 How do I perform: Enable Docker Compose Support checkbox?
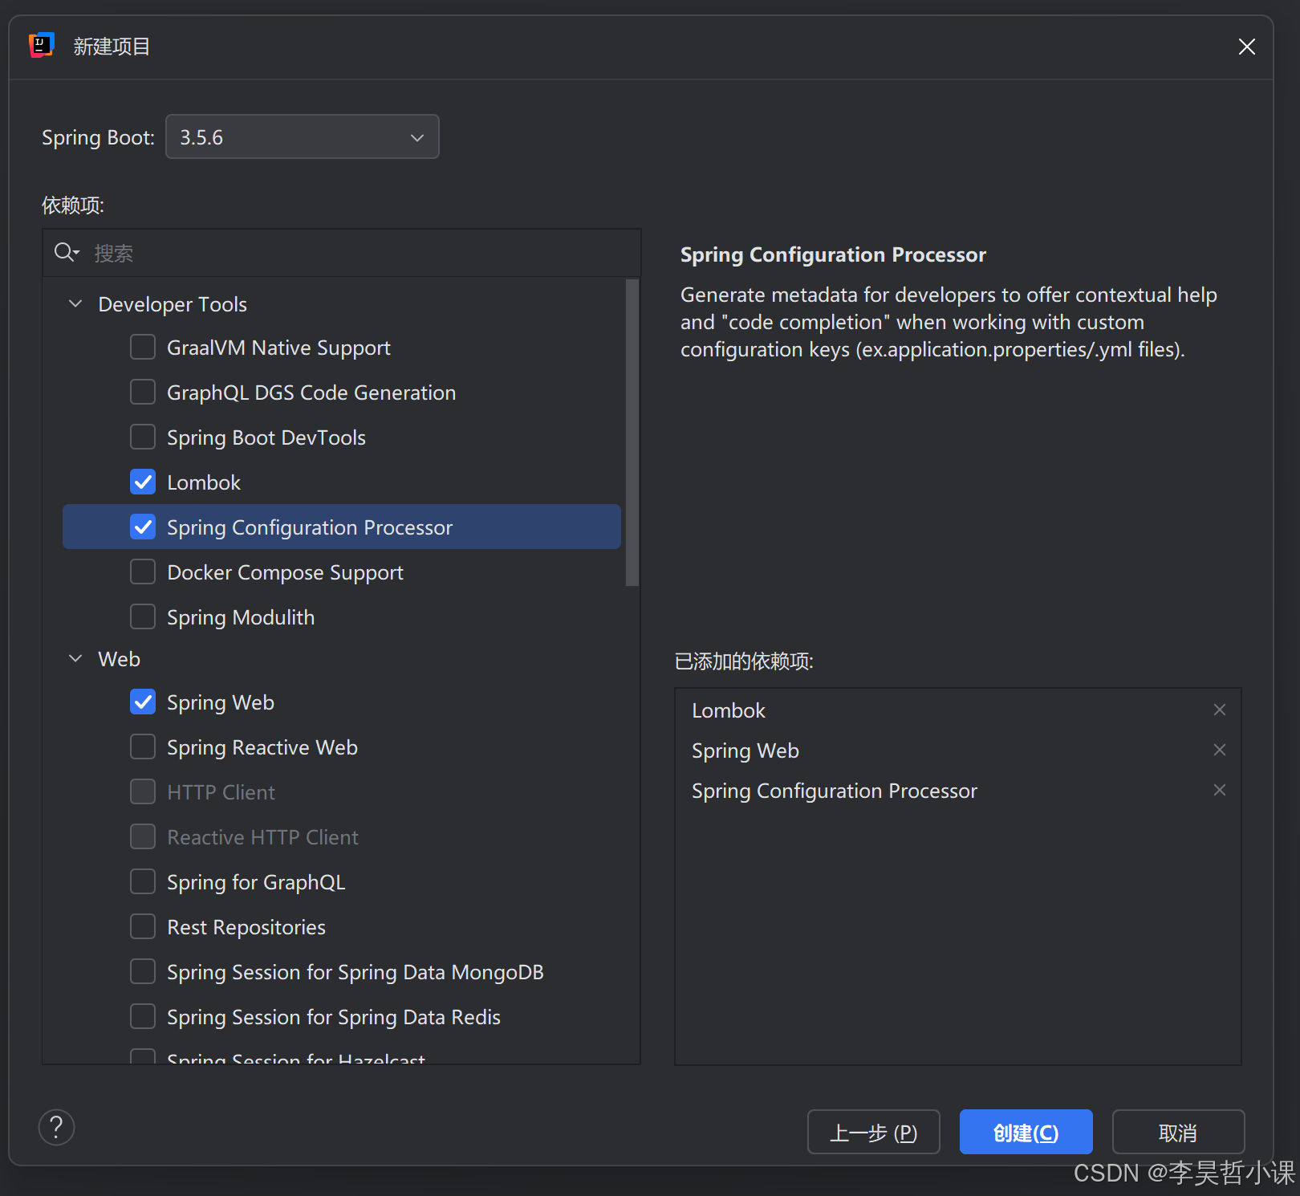(143, 572)
